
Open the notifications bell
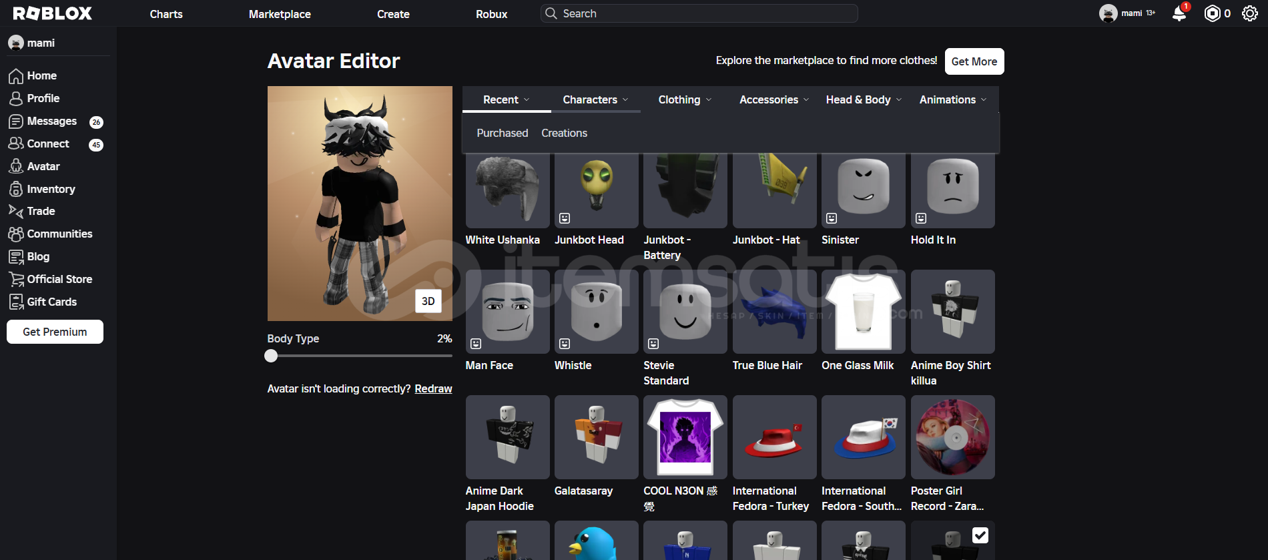click(1179, 13)
